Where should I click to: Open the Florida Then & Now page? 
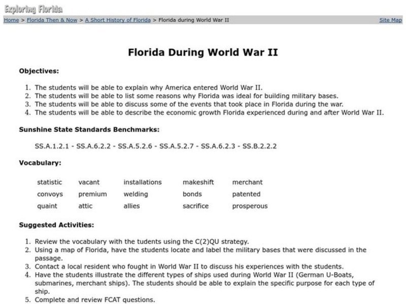(51, 20)
